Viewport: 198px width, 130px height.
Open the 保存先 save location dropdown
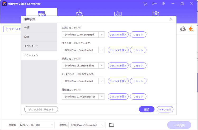point(87,125)
